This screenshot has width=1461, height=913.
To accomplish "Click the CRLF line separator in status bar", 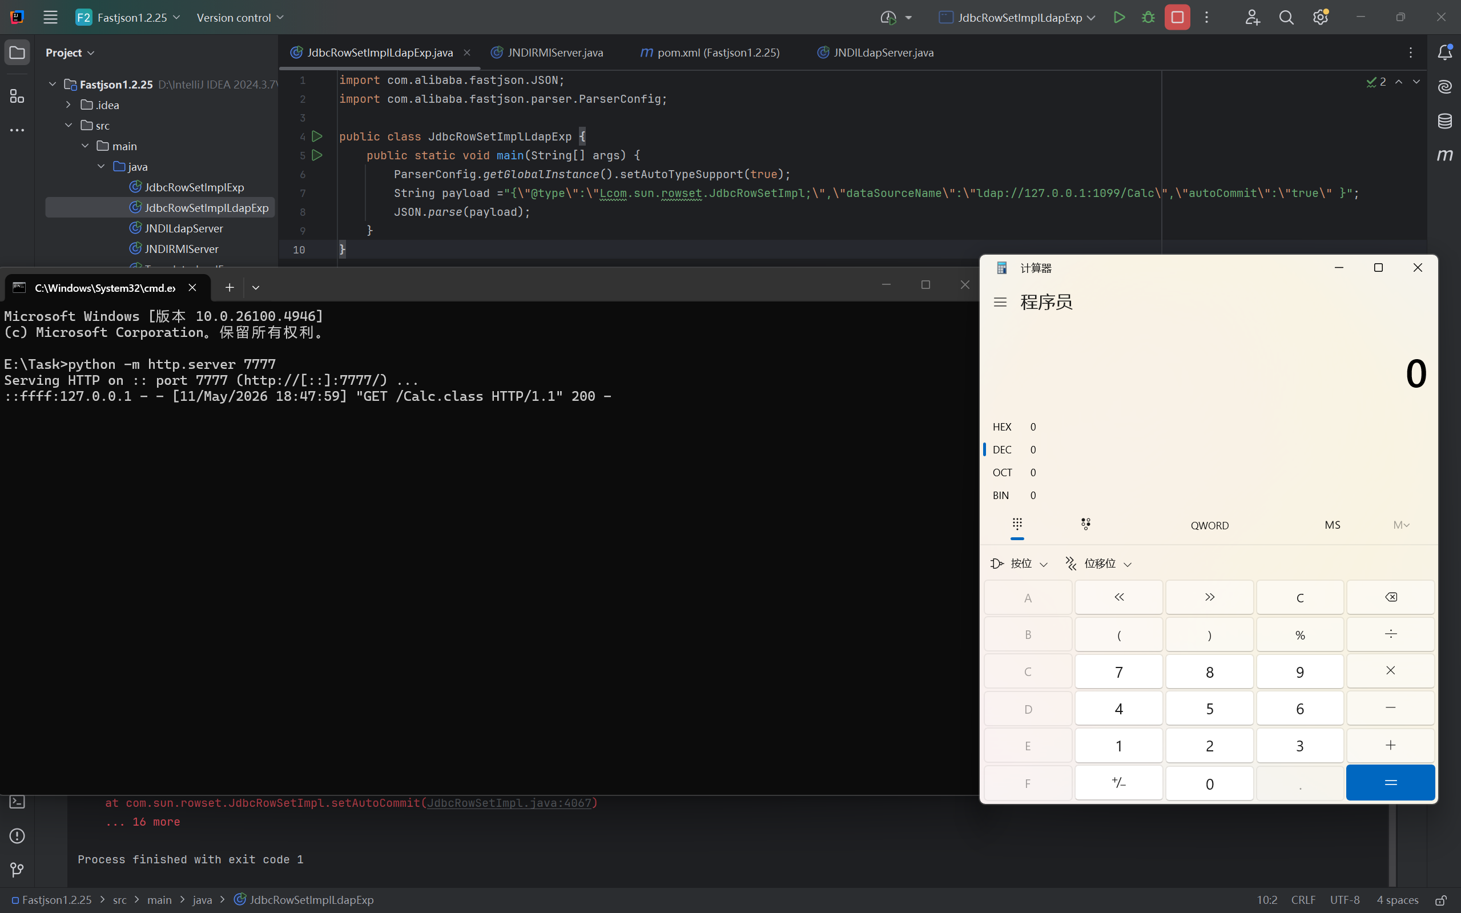I will click(x=1303, y=900).
